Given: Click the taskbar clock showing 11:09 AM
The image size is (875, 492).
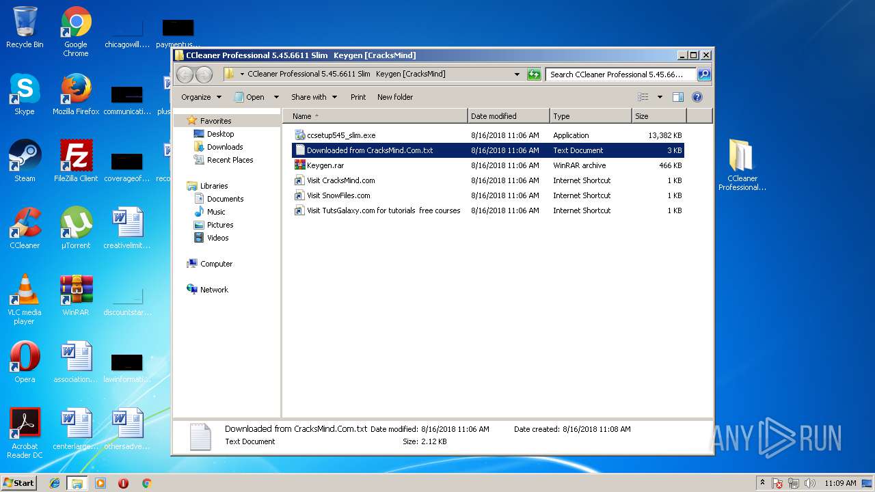Looking at the screenshot, I should coord(840,483).
